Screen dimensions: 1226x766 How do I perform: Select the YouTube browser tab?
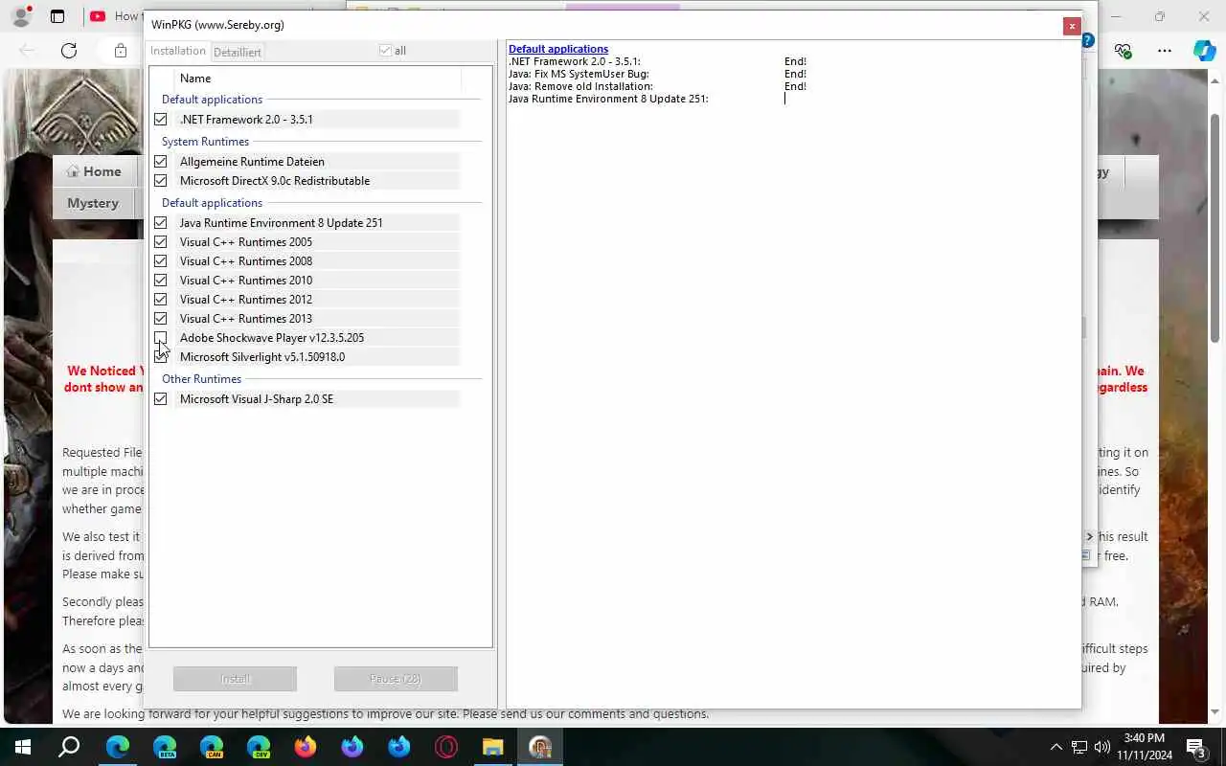[114, 16]
